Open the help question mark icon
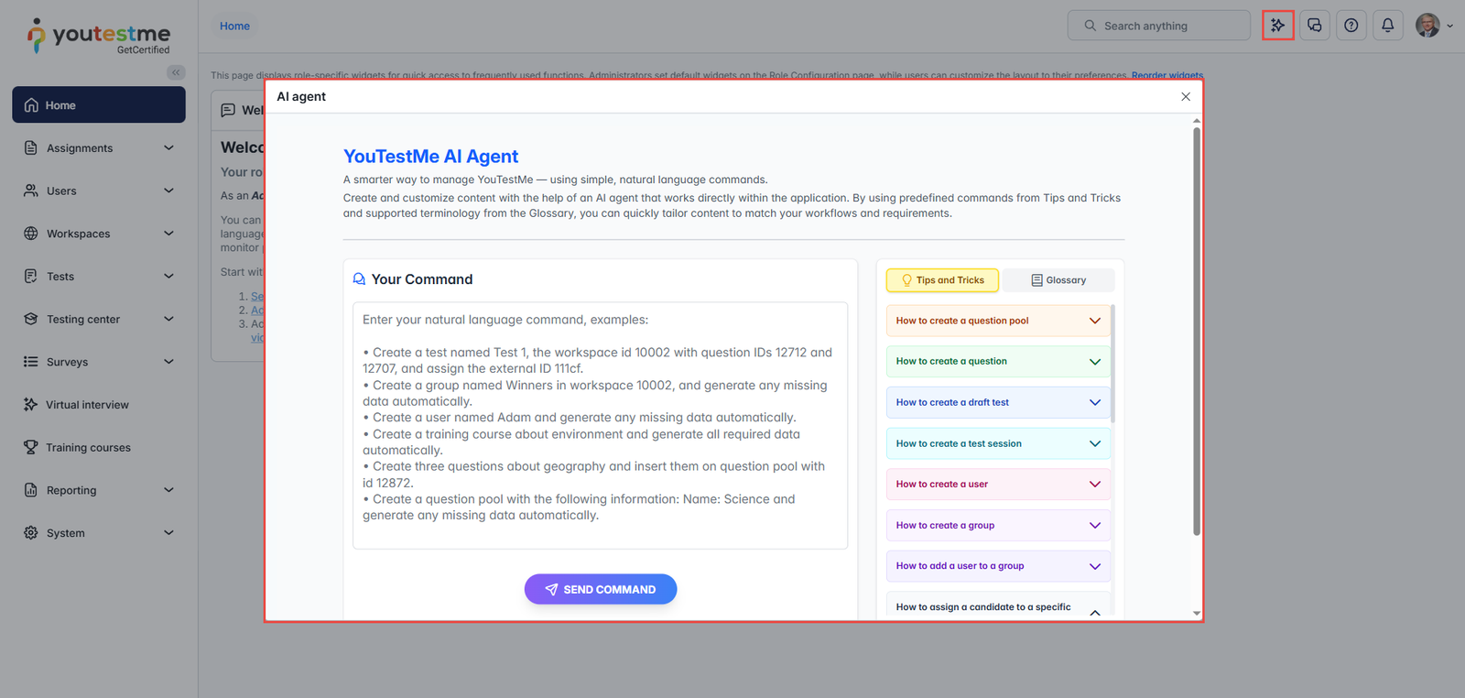Viewport: 1465px width, 698px height. (x=1351, y=26)
